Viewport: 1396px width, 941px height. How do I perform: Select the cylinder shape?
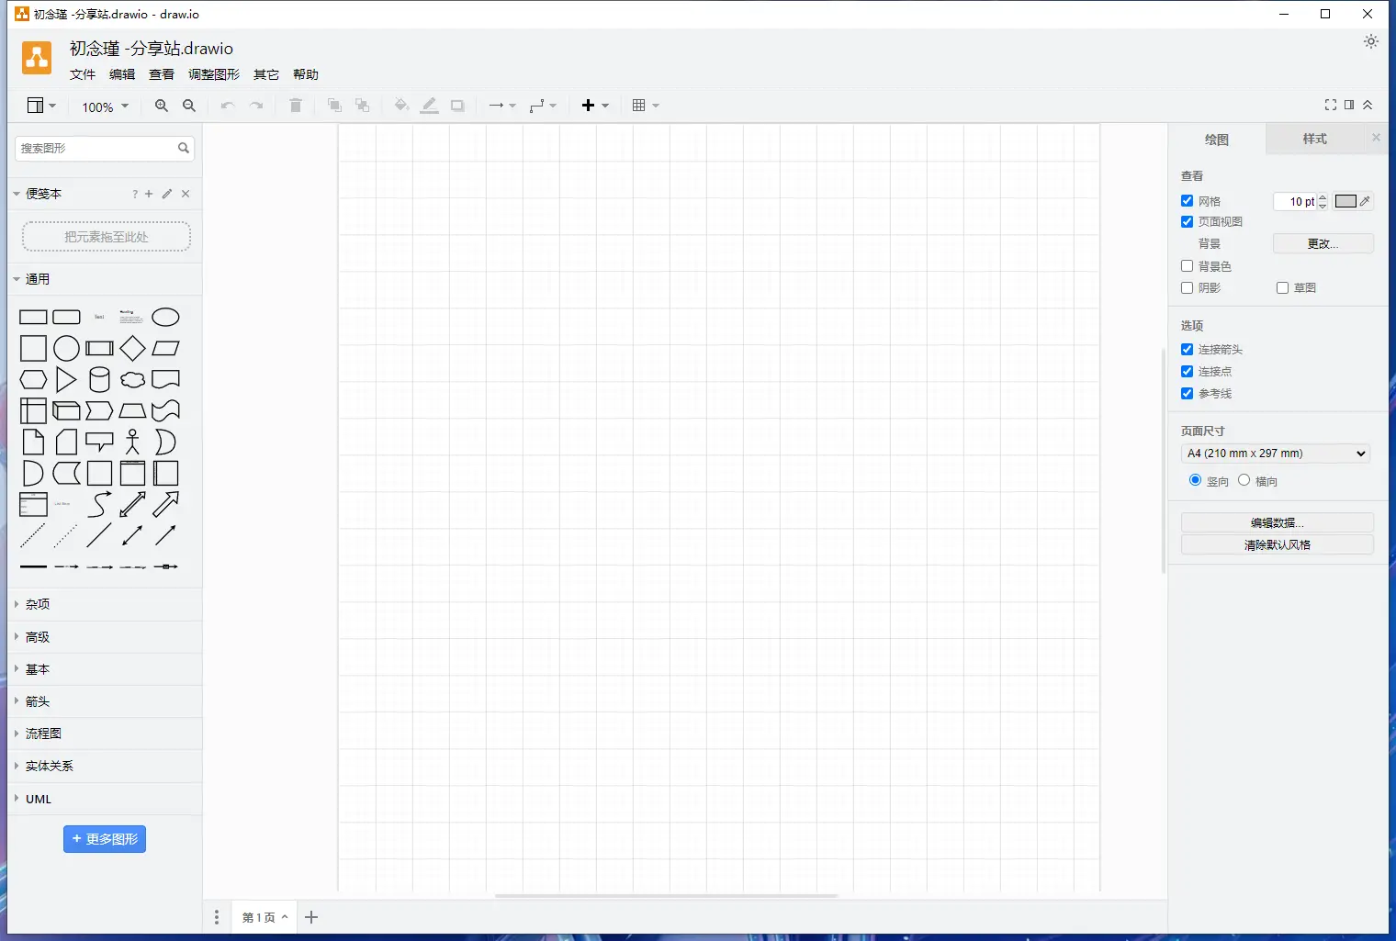click(99, 379)
